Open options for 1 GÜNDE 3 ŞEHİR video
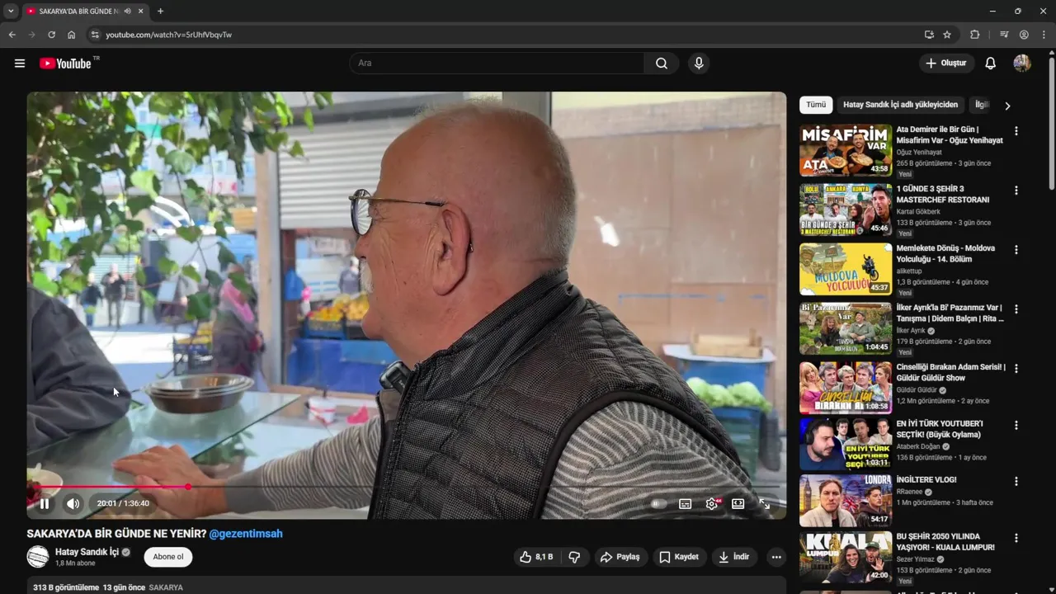 1016,191
